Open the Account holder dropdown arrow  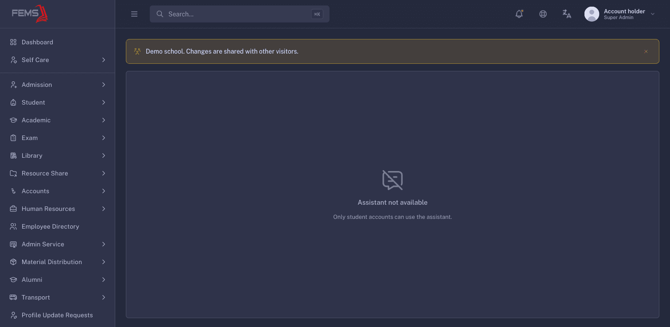(652, 14)
